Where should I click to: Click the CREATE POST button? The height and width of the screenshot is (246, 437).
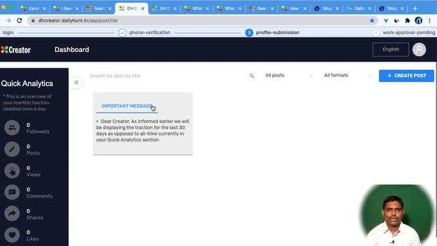pos(406,76)
